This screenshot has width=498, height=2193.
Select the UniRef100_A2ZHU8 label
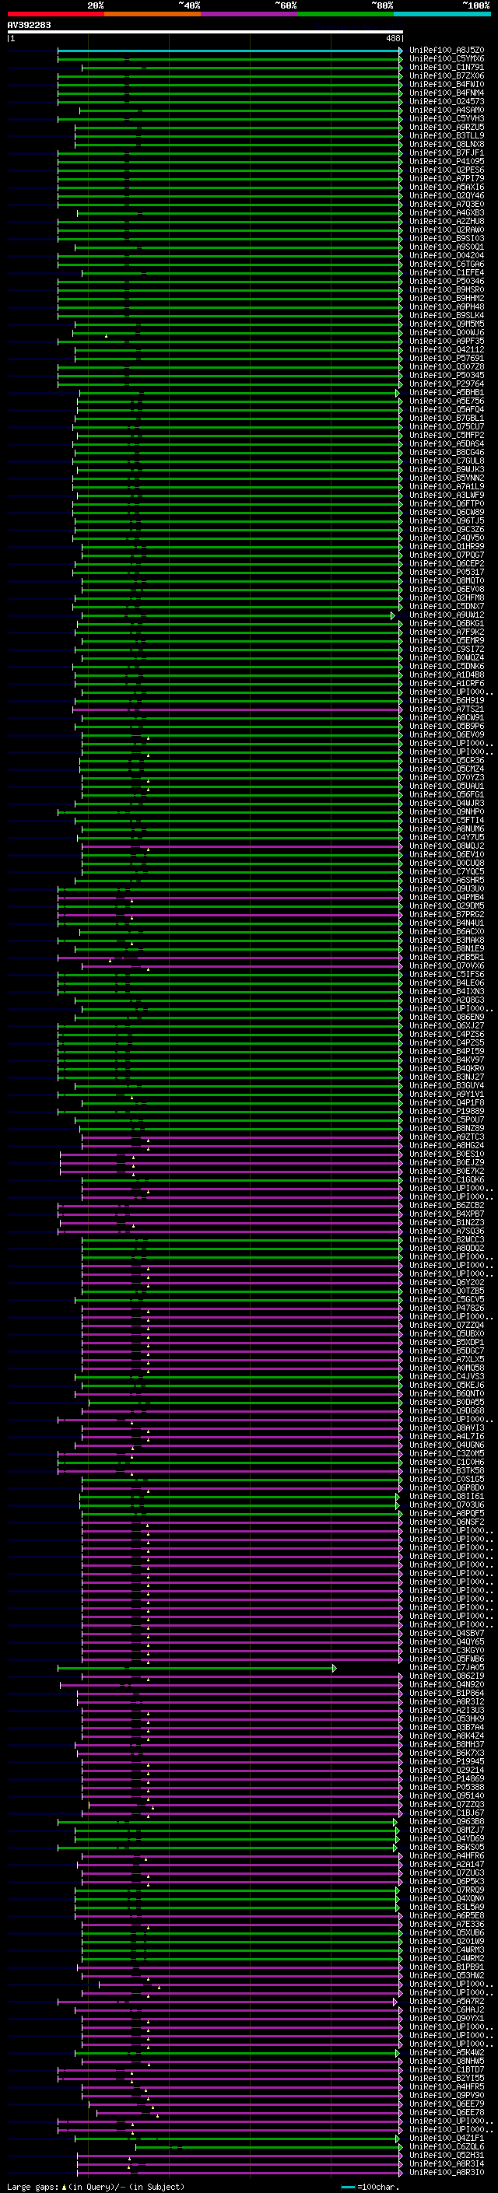coord(446,222)
